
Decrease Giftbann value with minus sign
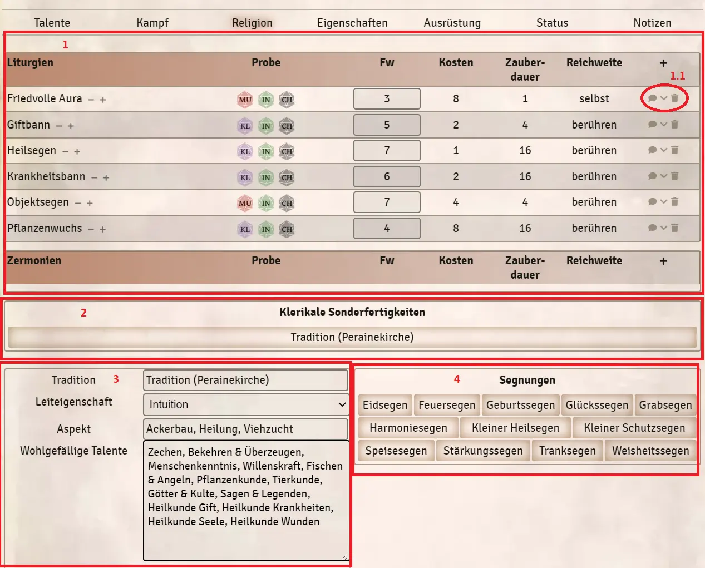pos(59,126)
